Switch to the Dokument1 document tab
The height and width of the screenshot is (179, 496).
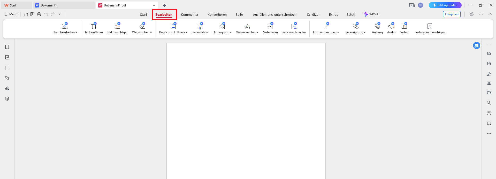coord(64,5)
